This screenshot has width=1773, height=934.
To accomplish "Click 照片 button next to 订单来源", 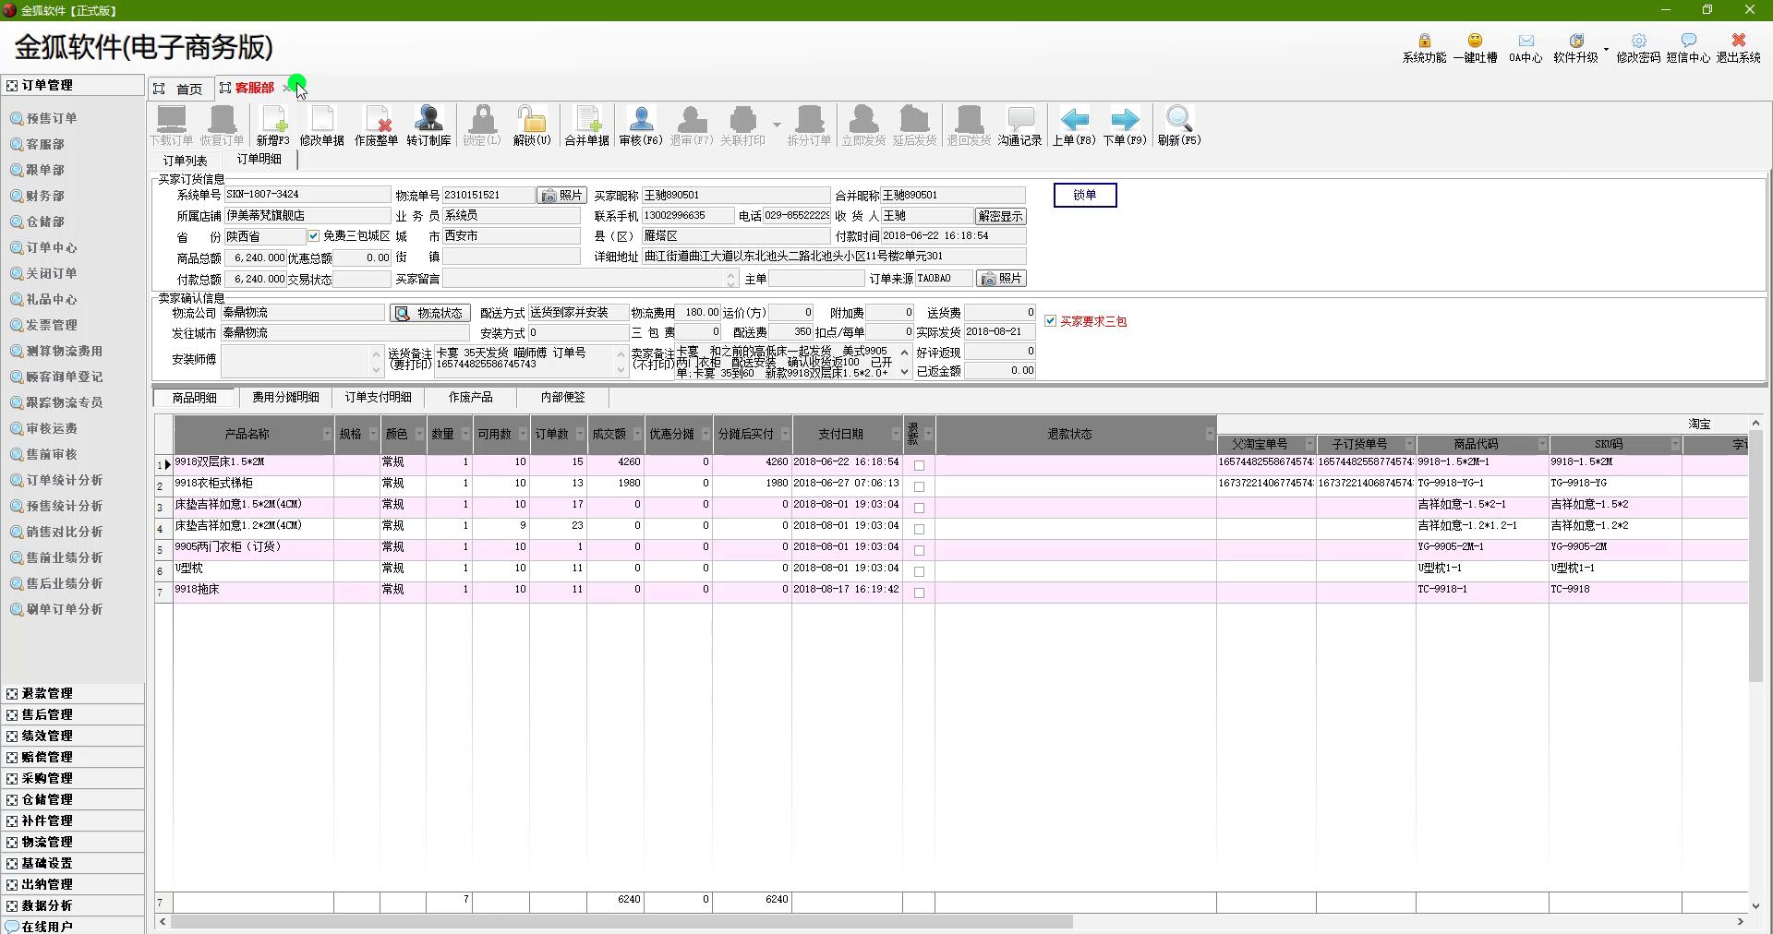I will pyautogui.click(x=1002, y=279).
